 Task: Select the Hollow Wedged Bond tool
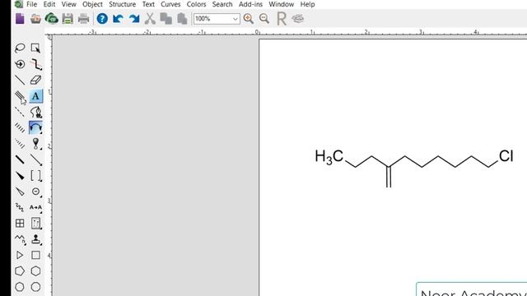(20, 192)
